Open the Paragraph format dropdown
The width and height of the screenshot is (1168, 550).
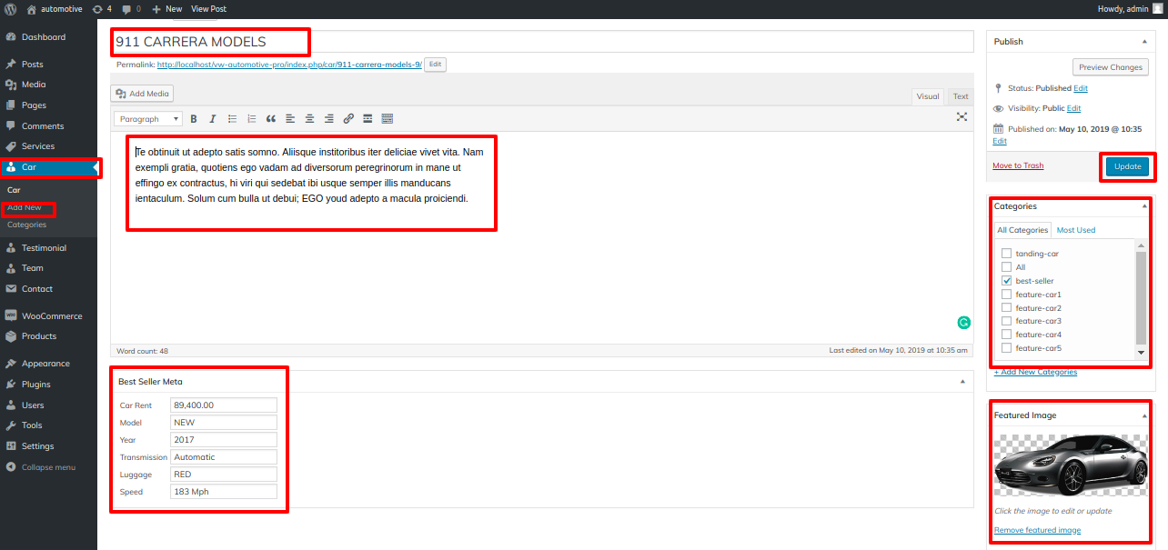(147, 119)
